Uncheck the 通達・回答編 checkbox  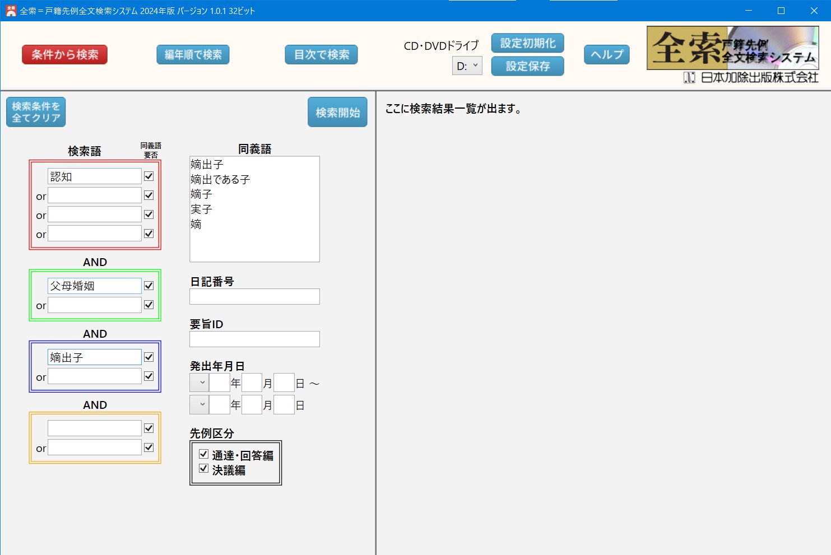204,454
